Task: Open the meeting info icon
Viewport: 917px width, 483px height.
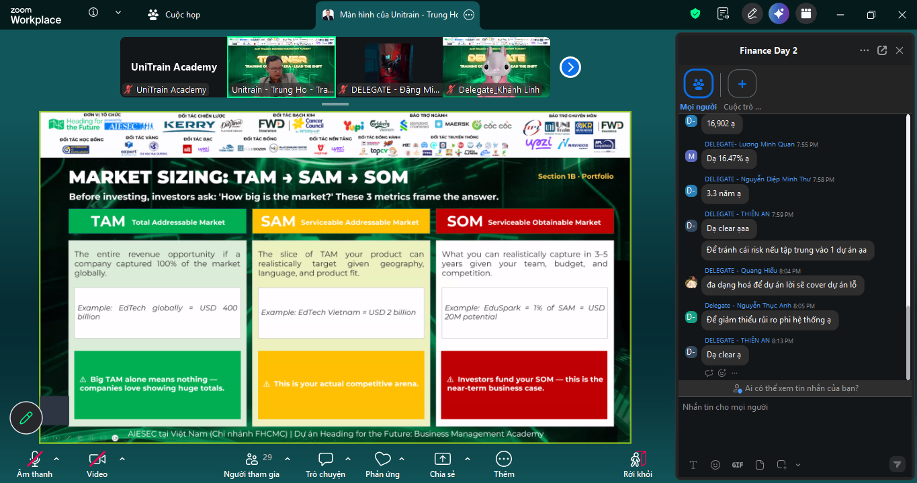Action: [x=93, y=12]
